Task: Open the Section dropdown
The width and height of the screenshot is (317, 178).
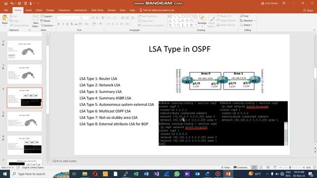Action: (48, 25)
